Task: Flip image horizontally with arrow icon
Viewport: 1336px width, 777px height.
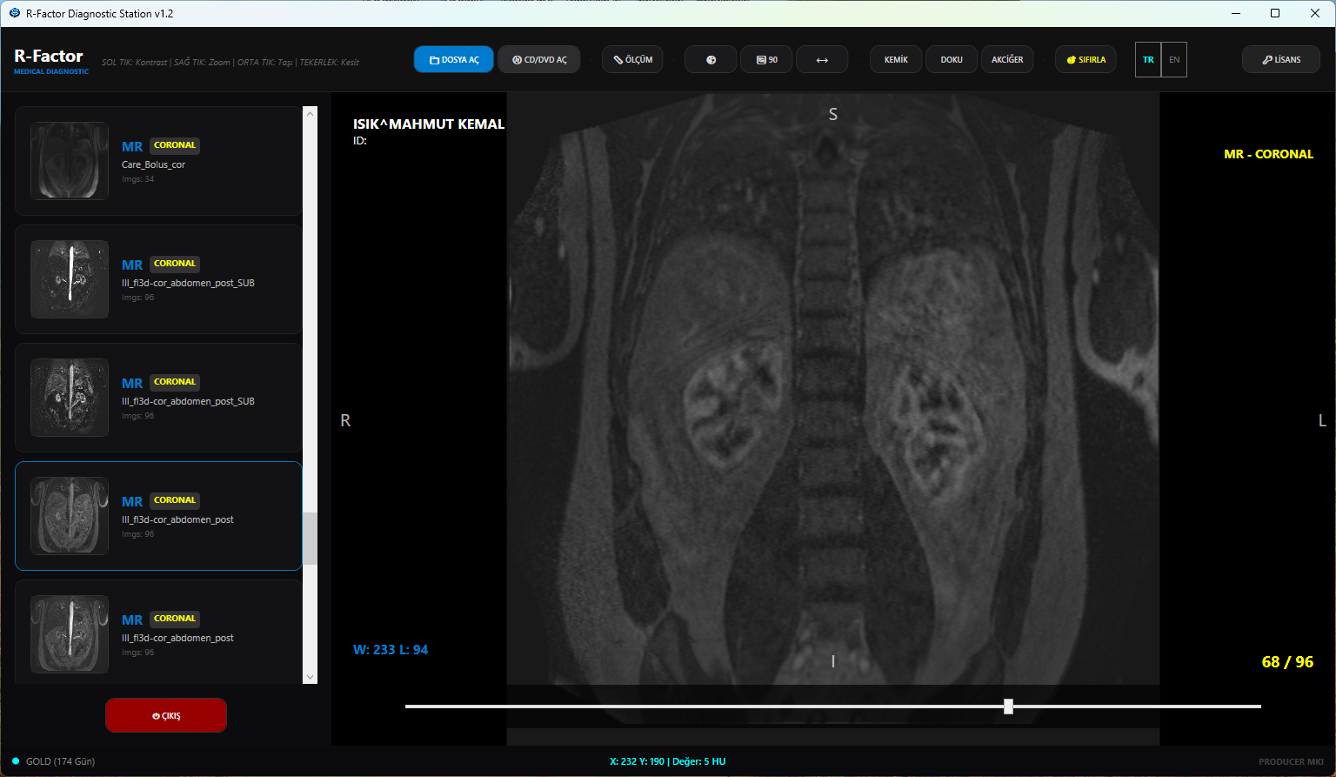Action: 822,60
